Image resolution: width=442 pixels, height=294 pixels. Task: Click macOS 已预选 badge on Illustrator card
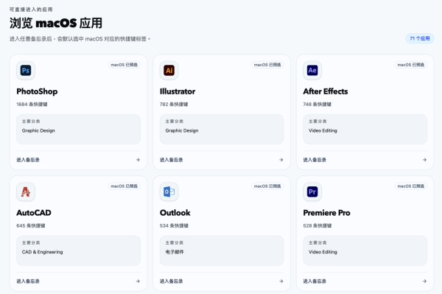point(267,65)
